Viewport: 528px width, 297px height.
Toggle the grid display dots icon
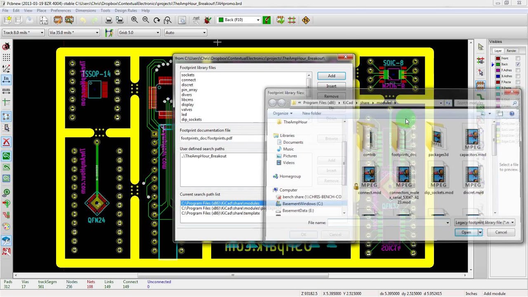coord(6,57)
